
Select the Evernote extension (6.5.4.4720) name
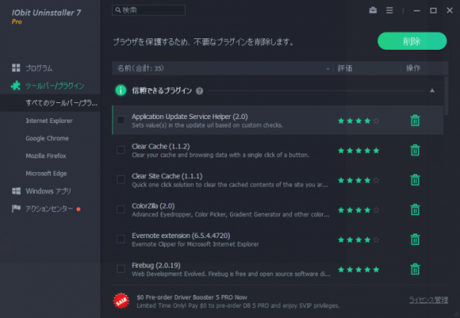[x=181, y=235]
